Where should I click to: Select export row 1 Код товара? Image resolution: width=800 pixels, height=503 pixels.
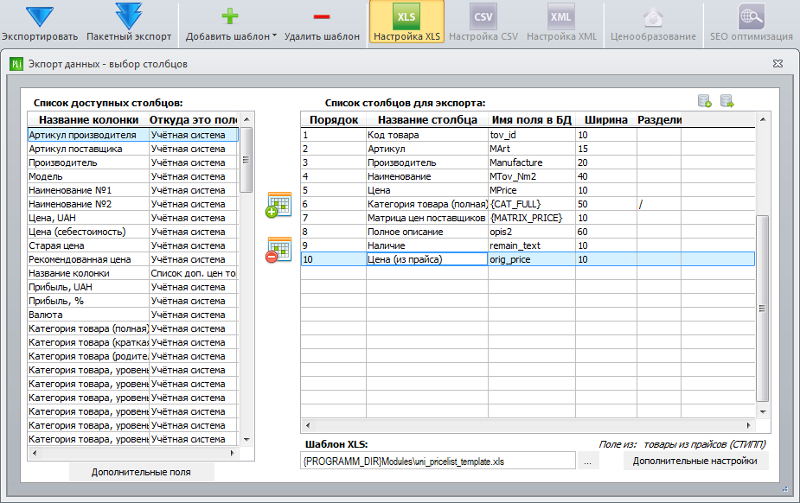tap(528, 135)
